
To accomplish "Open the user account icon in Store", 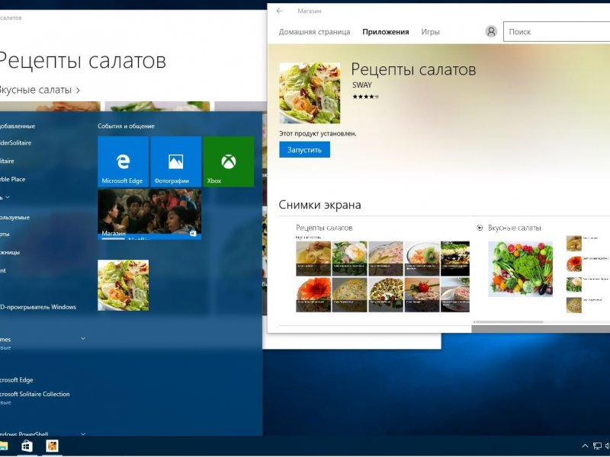I will pyautogui.click(x=491, y=31).
